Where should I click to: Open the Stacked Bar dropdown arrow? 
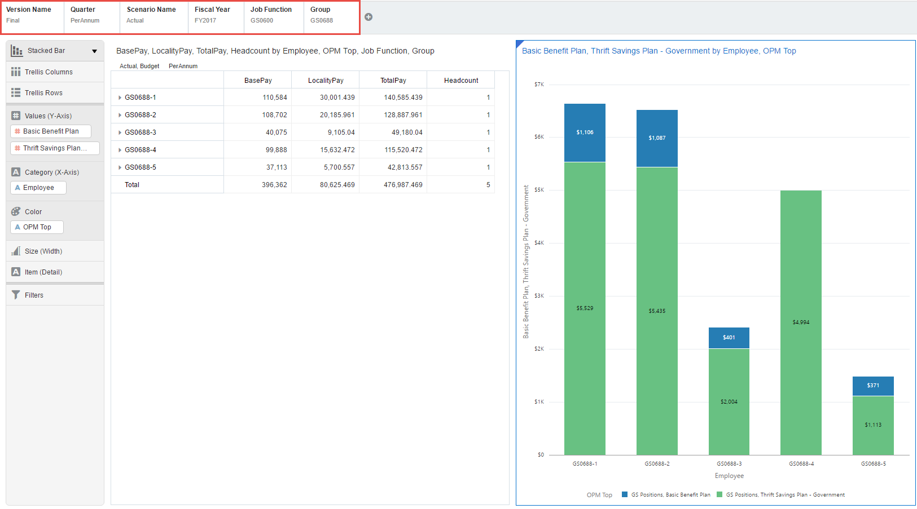[x=94, y=51]
